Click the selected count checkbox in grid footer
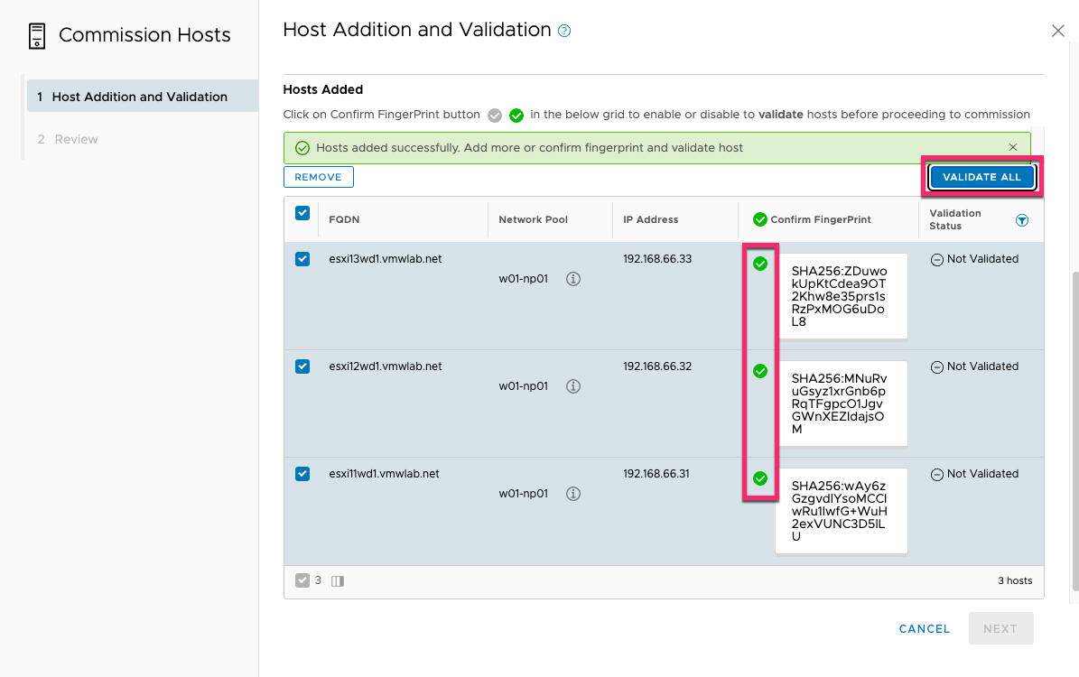The image size is (1079, 677). [x=302, y=580]
